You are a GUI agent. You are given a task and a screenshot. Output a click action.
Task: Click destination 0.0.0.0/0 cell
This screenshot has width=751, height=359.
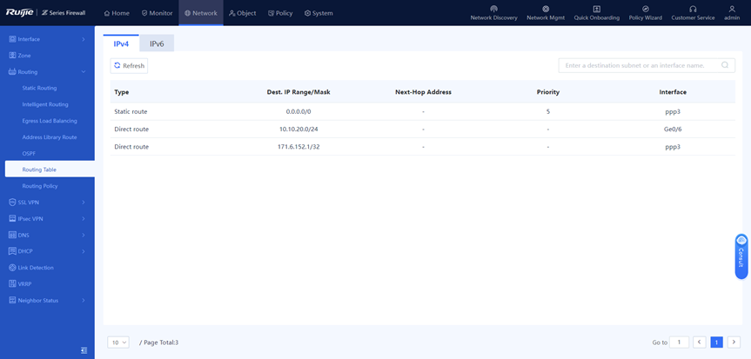click(298, 111)
